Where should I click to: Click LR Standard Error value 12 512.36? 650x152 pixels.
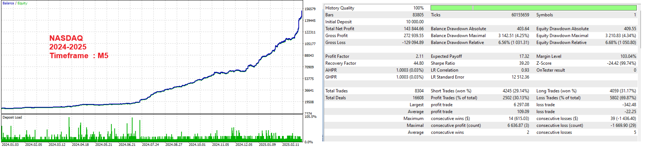tap(520, 77)
